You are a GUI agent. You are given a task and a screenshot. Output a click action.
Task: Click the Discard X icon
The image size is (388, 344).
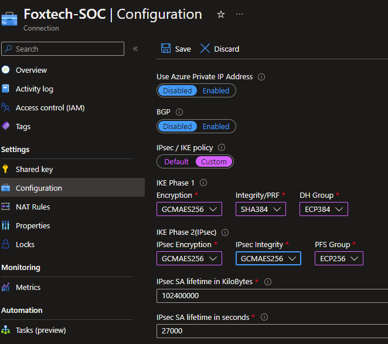[205, 48]
